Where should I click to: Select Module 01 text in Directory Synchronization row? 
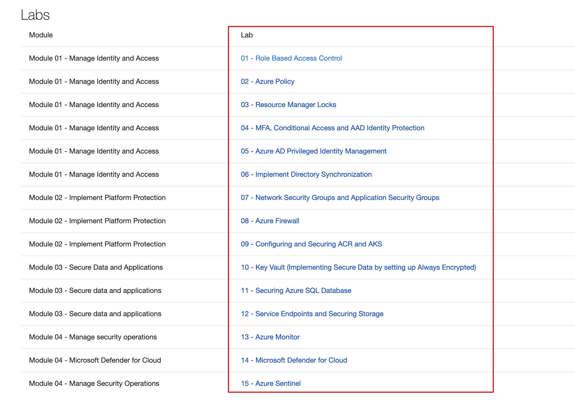tap(94, 174)
